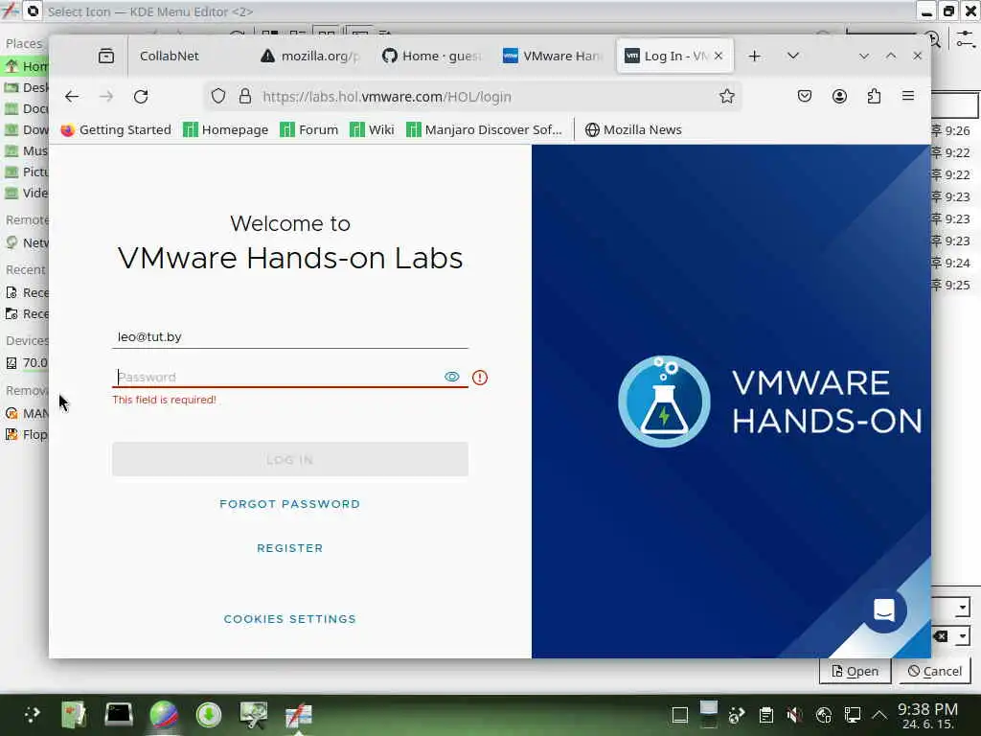Click the display/monitor tray icon

pyautogui.click(x=852, y=715)
